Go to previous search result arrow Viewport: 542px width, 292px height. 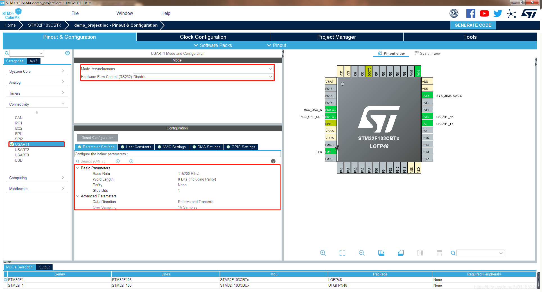[x=118, y=161]
